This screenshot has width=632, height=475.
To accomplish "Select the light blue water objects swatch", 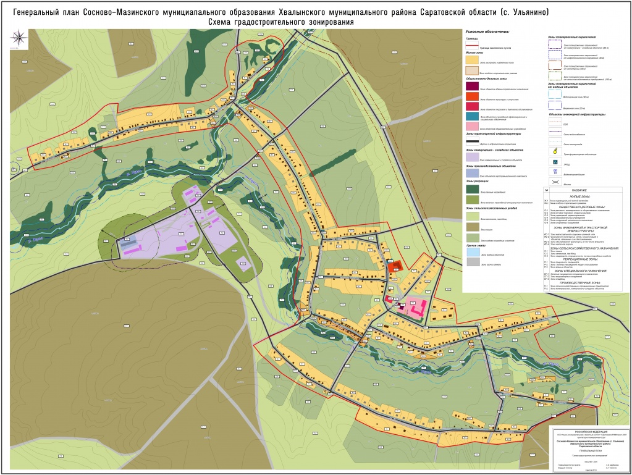I will [x=473, y=252].
